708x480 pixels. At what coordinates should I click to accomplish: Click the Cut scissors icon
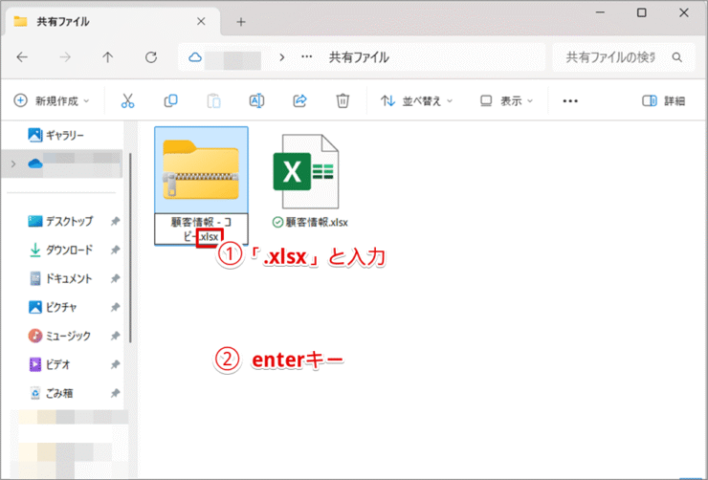point(128,100)
